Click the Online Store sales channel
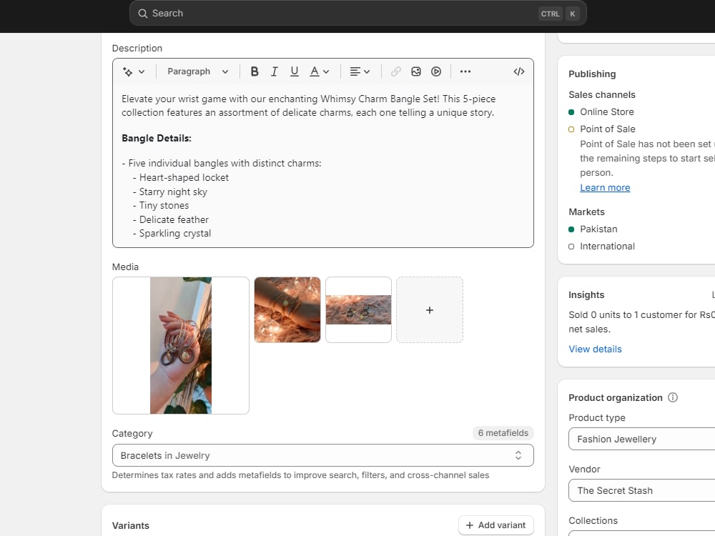Viewport: 715px width, 536px height. pos(606,112)
